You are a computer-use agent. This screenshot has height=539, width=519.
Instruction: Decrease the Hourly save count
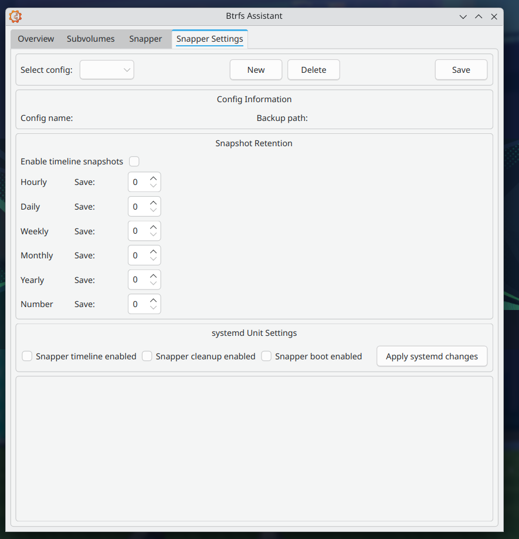click(154, 186)
